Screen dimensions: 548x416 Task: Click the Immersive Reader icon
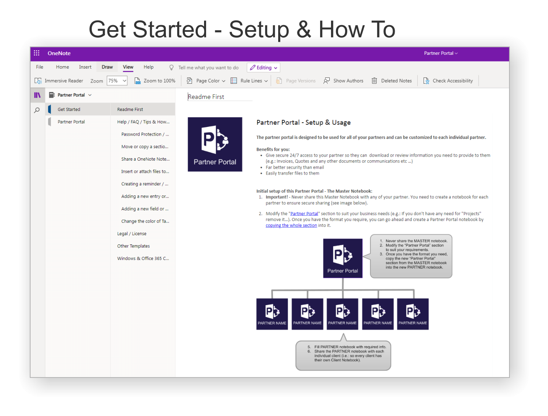[38, 81]
